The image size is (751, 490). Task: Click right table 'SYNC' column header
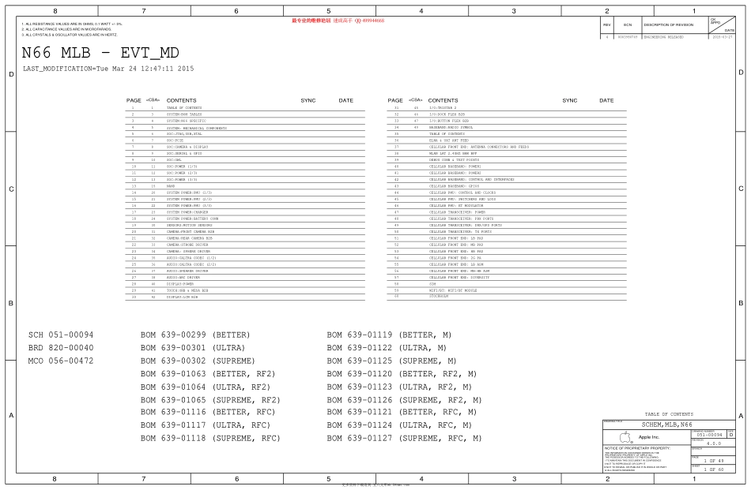[x=569, y=100]
